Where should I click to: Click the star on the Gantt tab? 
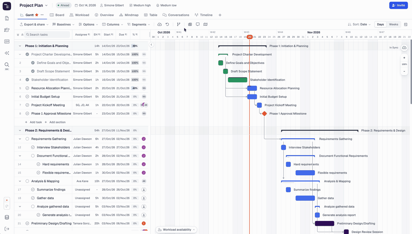[x=37, y=15]
